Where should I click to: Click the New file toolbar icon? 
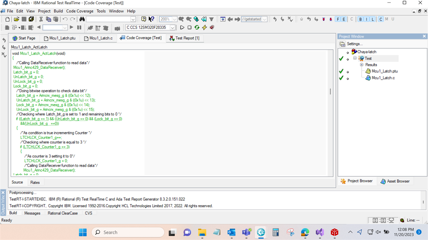7,19
